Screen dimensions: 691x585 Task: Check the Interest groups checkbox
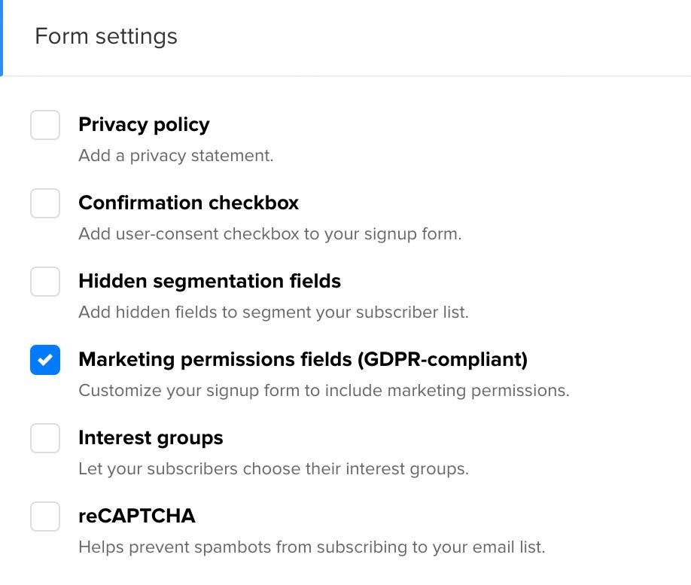[x=45, y=438]
